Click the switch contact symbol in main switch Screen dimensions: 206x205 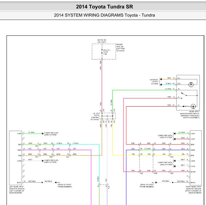(x=184, y=94)
